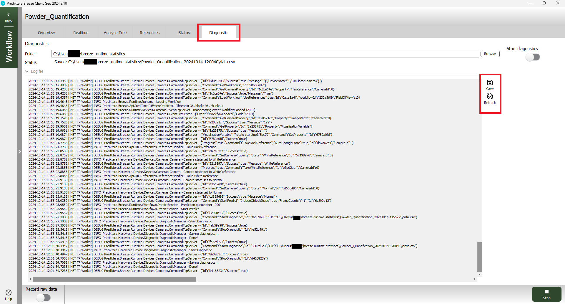Click the Refresh log icon

click(490, 97)
